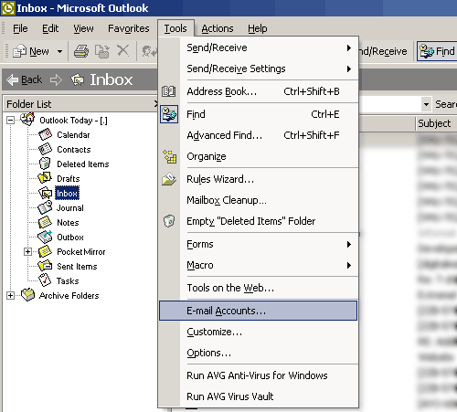Image resolution: width=457 pixels, height=412 pixels.
Task: Click the Sent Items folder icon
Action: tap(45, 266)
